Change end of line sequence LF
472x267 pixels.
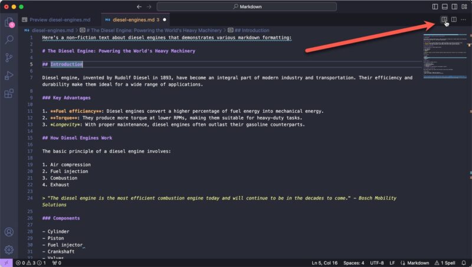pos(392,263)
